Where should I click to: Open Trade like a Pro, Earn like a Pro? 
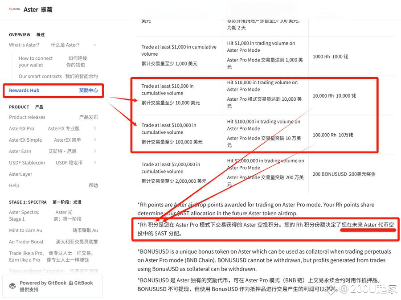click(26, 256)
